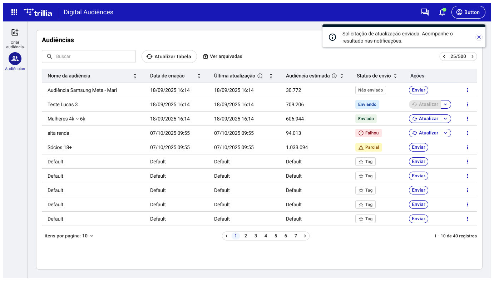
Task: Open more options for Audiência Samsung Meta - Mari
Action: [468, 90]
